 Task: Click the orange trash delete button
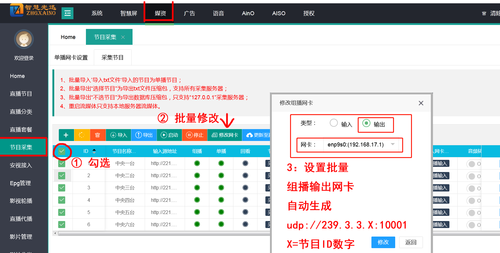98,135
